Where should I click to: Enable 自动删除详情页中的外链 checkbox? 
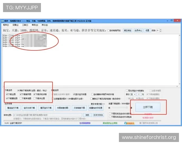click(x=92, y=94)
